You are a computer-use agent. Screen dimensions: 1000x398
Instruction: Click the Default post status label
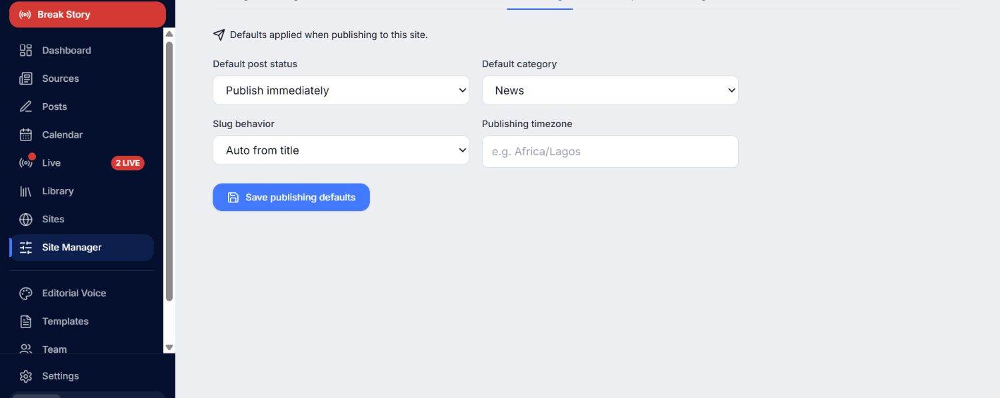click(x=255, y=64)
